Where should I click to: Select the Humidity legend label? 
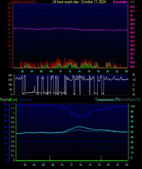[x=26, y=100]
